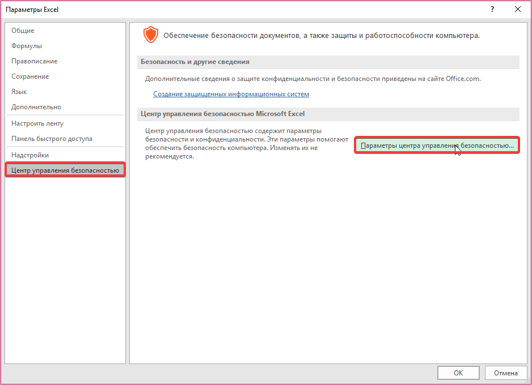This screenshot has height=385, width=532.
Task: Open the Help question mark button
Action: point(491,9)
